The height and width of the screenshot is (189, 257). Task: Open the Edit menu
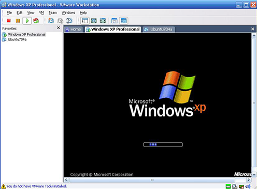click(19, 12)
